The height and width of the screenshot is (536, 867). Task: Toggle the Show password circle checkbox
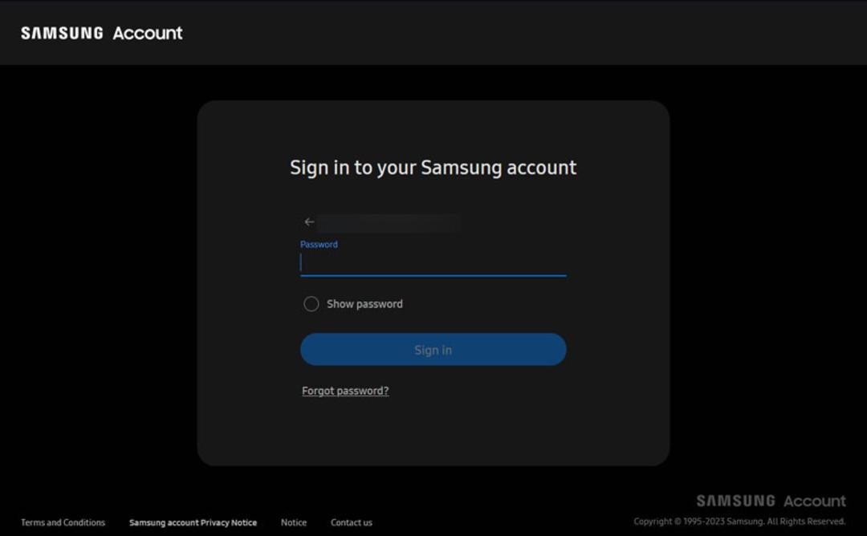tap(311, 304)
